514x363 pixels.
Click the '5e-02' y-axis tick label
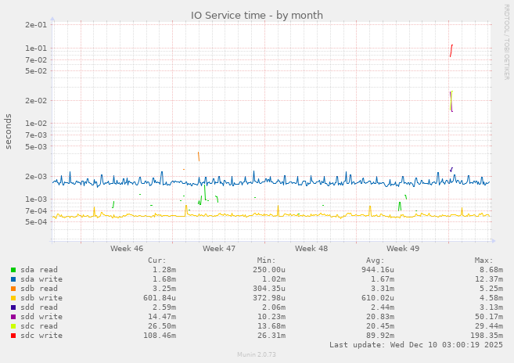point(36,71)
